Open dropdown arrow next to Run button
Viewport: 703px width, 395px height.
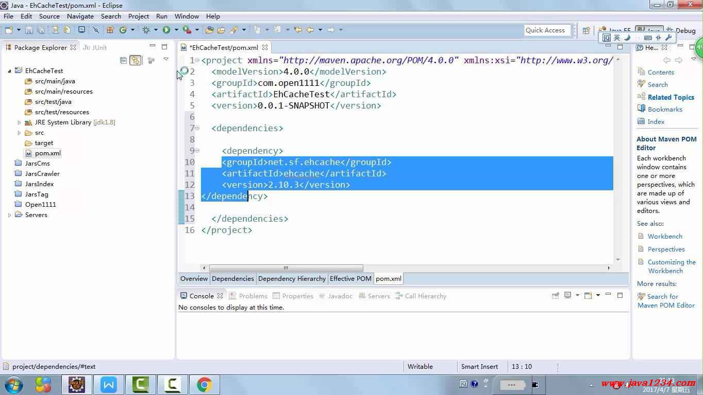click(176, 30)
